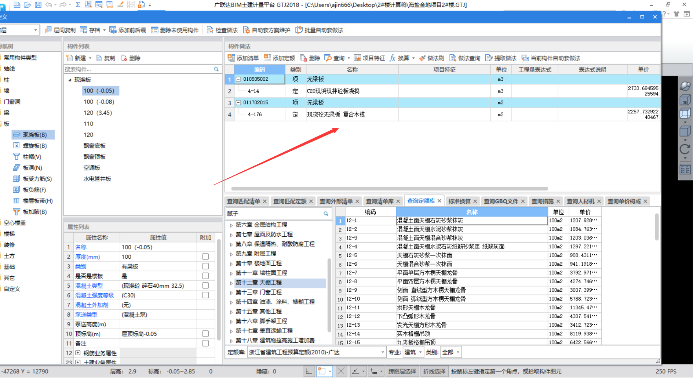The width and height of the screenshot is (693, 378).
Task: Click 折线选择 status bar button
Action: 434,371
